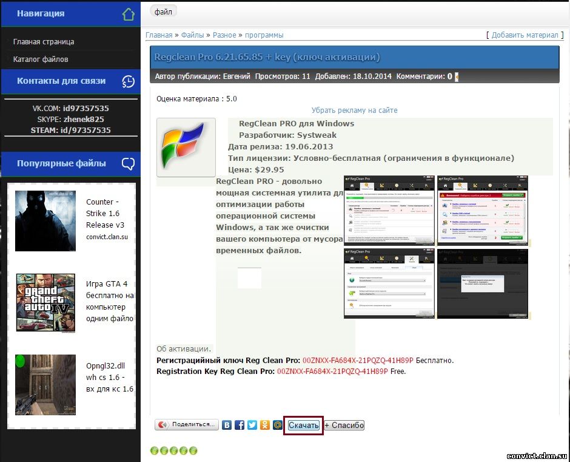Rate the file with the second green star
Viewport: 570px width, 462px height.
coord(164,450)
